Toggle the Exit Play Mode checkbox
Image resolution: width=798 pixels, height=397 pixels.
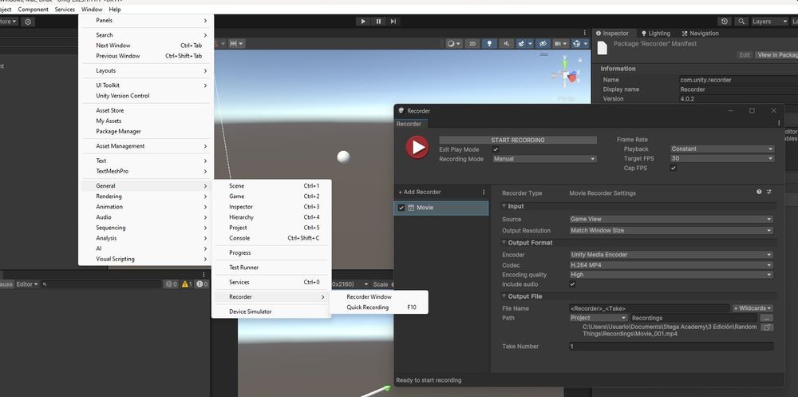496,149
